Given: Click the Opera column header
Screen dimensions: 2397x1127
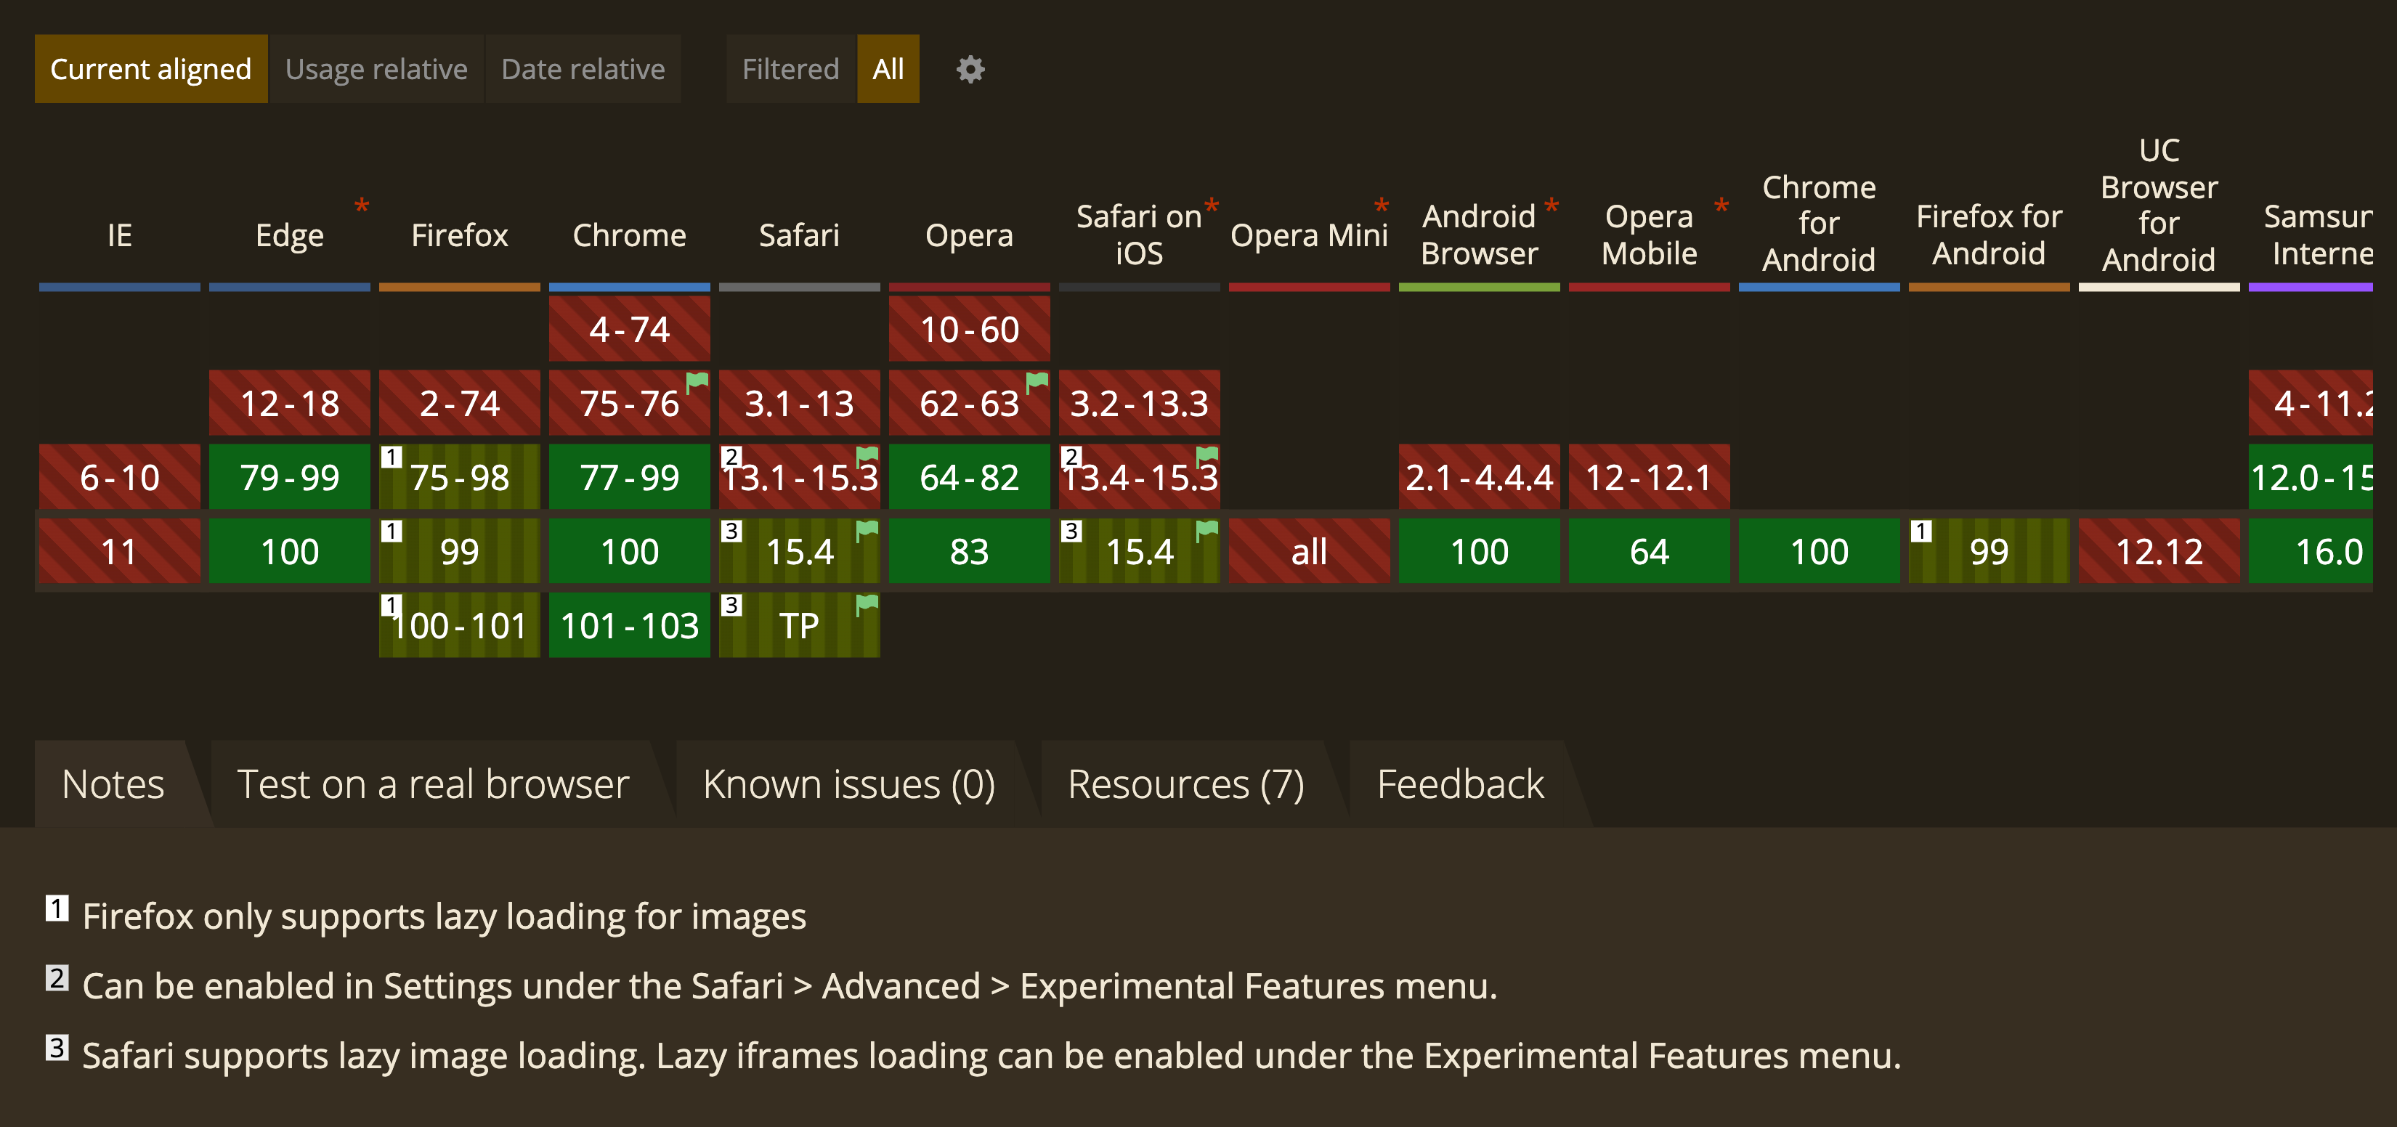Looking at the screenshot, I should [x=970, y=235].
